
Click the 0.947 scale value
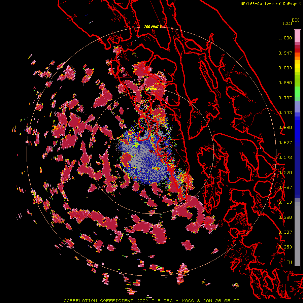point(285,53)
